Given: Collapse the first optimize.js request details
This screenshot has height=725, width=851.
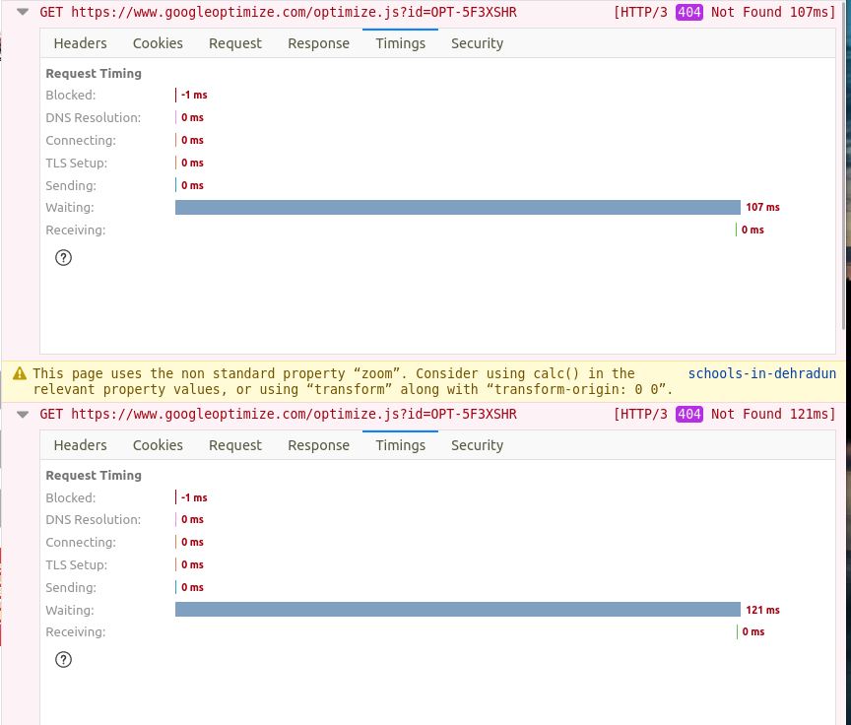Looking at the screenshot, I should point(22,13).
